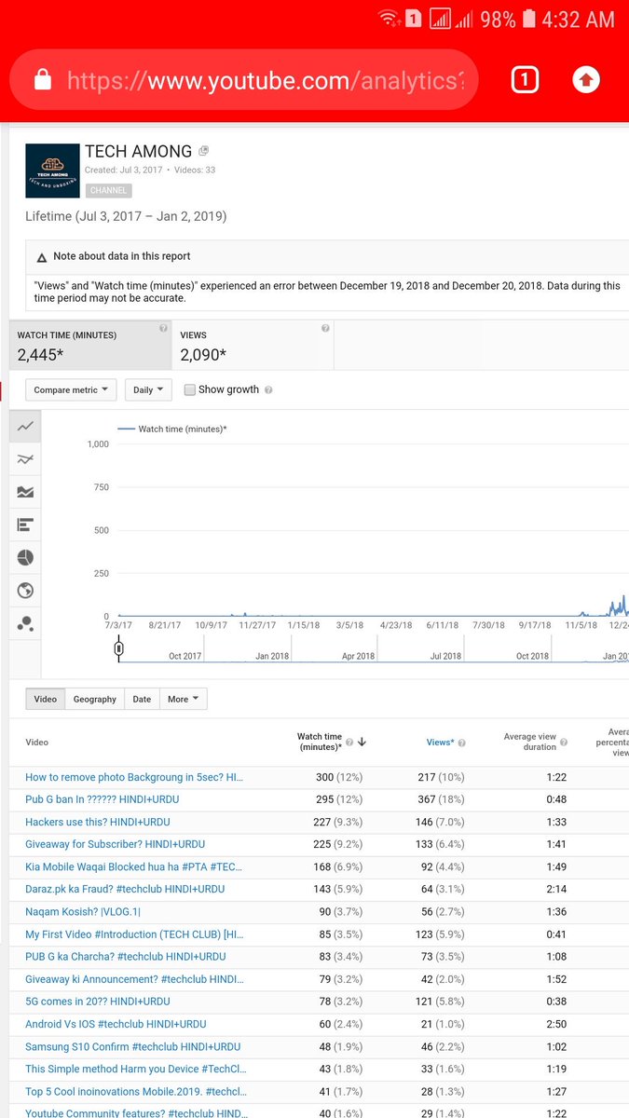
Task: Click sort arrow on Watch time column
Action: click(x=362, y=743)
